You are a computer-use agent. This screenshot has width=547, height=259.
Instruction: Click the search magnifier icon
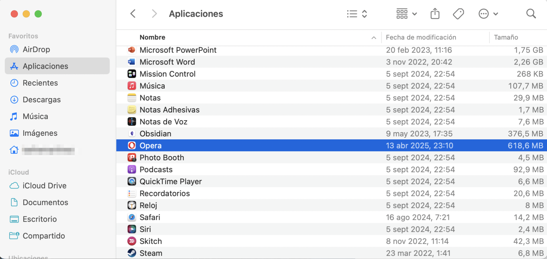(531, 14)
